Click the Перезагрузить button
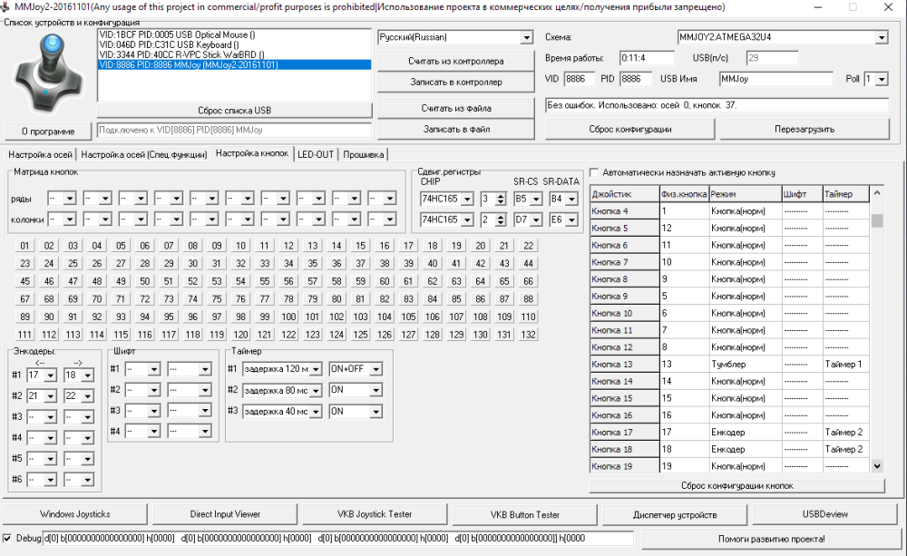The width and height of the screenshot is (907, 556). (804, 129)
